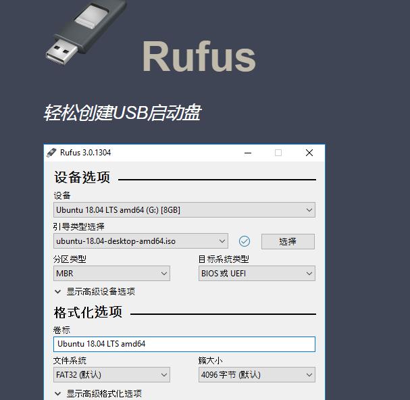Screen dimensions: 410x400
Task: Expand 显示高级格式化选项 section
Action: pyautogui.click(x=98, y=393)
